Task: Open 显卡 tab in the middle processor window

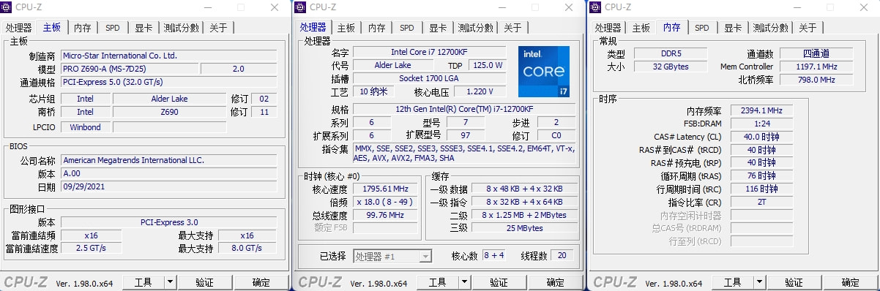Action: point(438,28)
